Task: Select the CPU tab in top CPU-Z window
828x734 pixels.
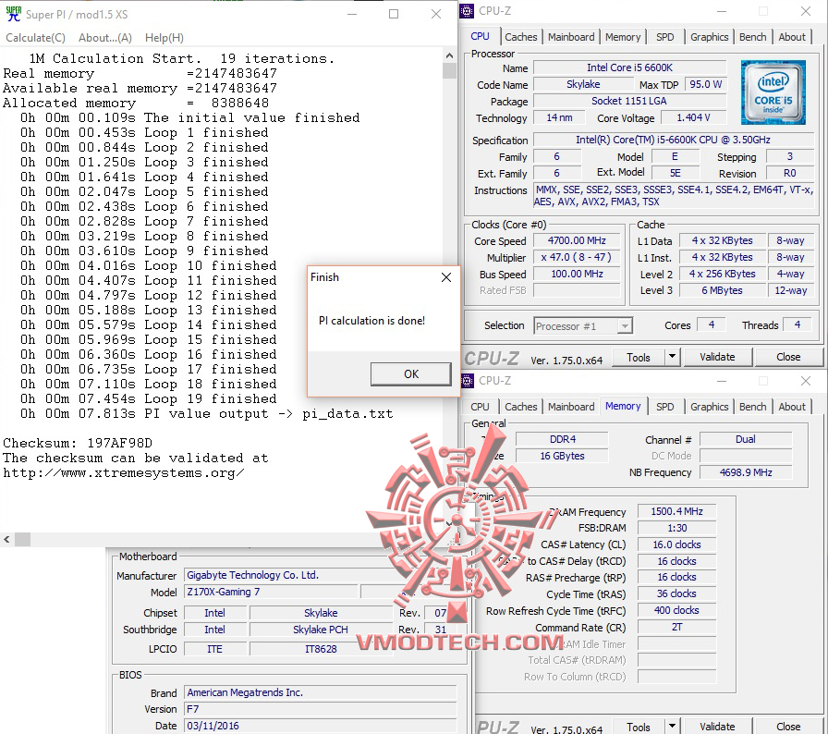Action: (480, 36)
